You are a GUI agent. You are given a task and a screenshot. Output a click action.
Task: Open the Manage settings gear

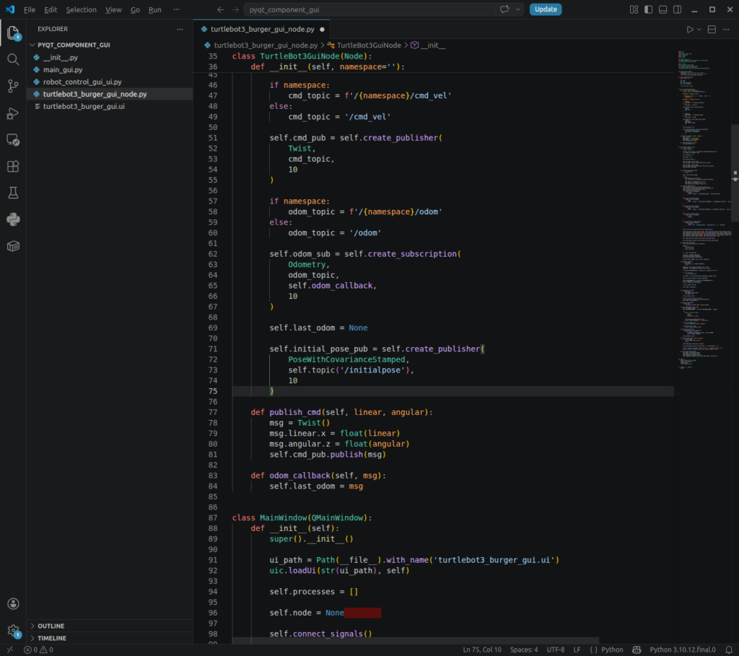pyautogui.click(x=13, y=631)
